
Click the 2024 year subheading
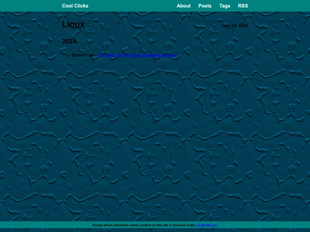coord(69,41)
